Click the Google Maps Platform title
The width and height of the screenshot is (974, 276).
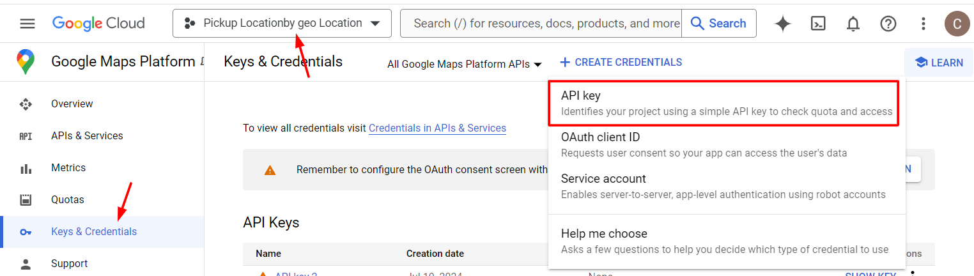[123, 61]
